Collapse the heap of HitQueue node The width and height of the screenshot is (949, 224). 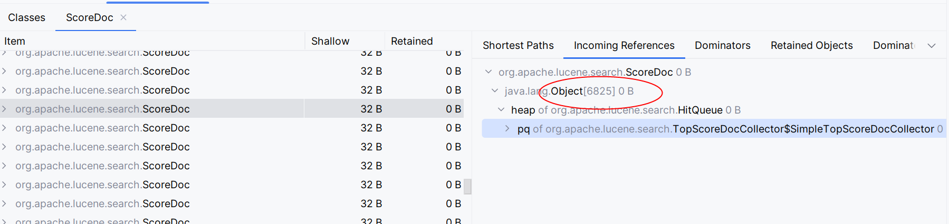coord(501,110)
